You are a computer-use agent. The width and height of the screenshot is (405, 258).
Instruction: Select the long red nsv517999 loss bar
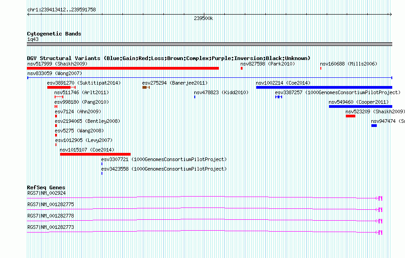pos(123,68)
